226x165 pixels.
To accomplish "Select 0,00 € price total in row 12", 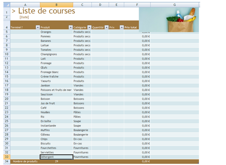I will tap(137, 63).
